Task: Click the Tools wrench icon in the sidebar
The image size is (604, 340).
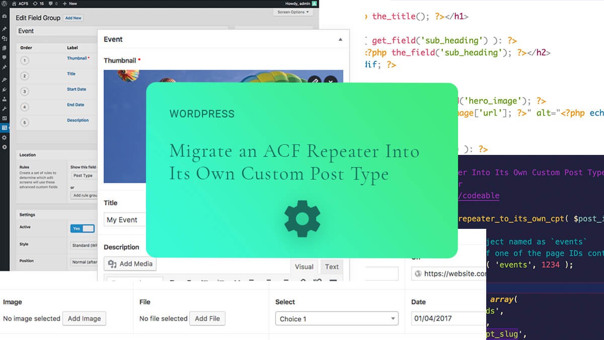Action: click(5, 108)
